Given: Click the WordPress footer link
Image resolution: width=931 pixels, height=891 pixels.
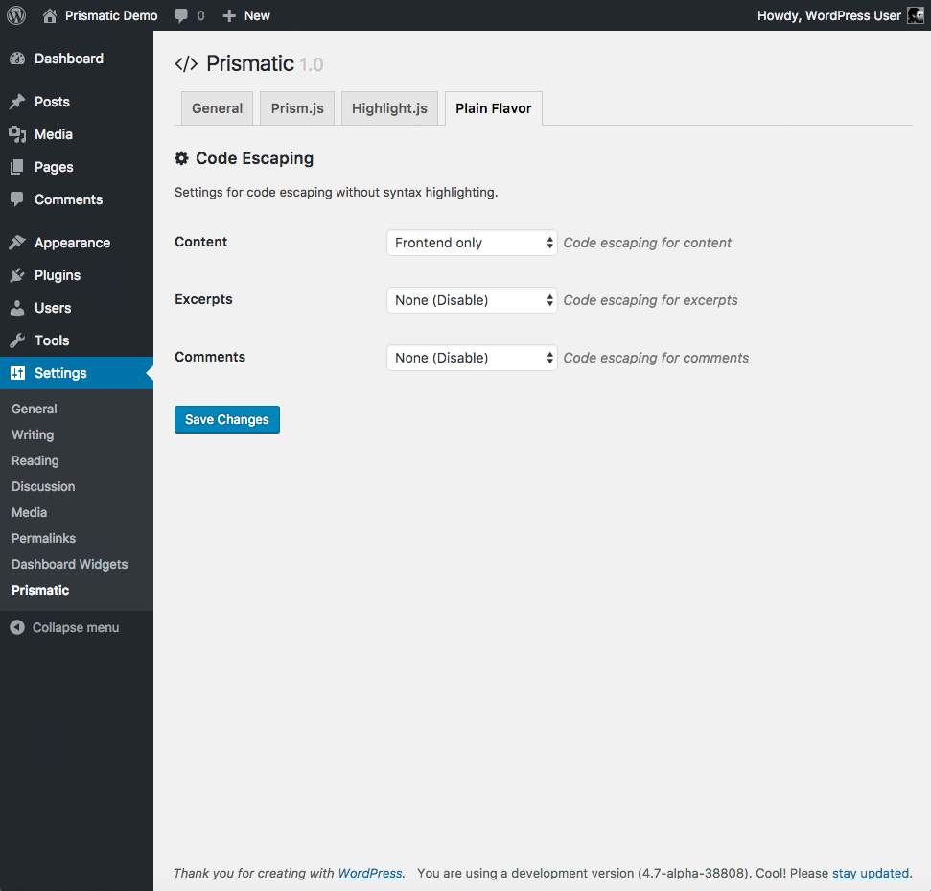Looking at the screenshot, I should coord(370,873).
